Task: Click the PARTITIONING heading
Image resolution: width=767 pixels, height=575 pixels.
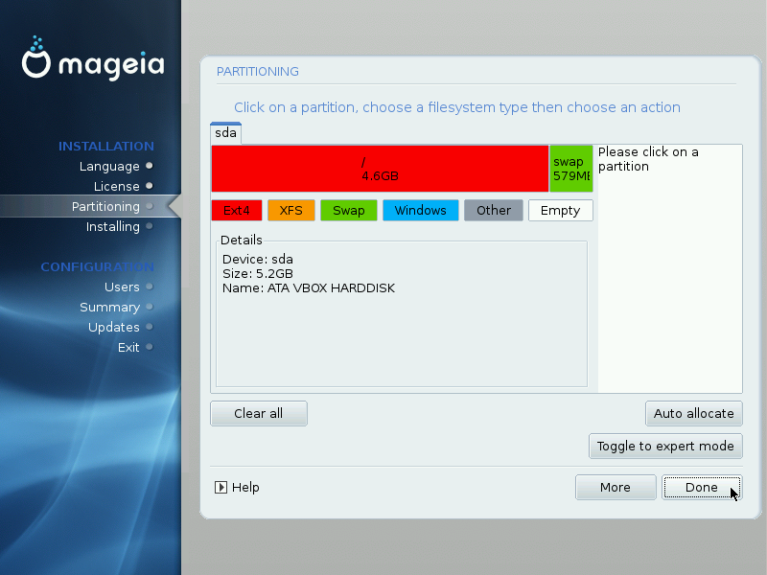Action: click(258, 71)
